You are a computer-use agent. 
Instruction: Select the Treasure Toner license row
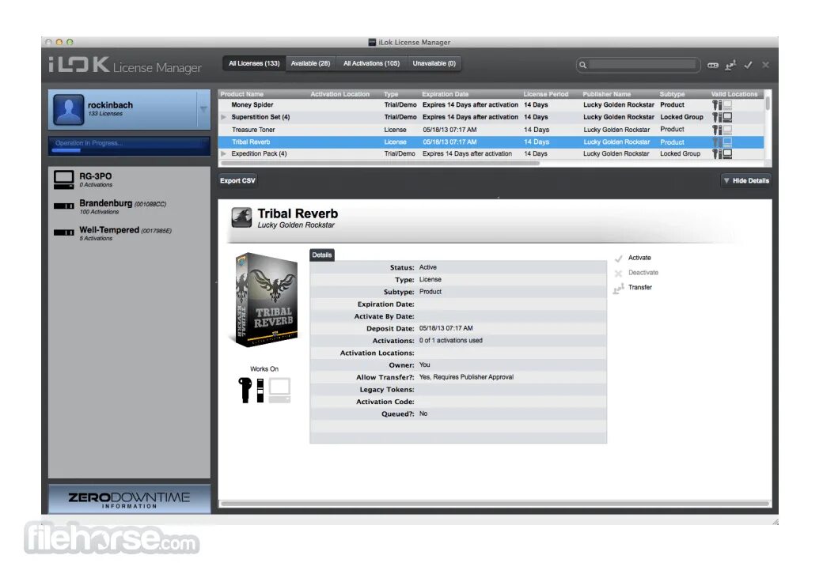tap(491, 130)
